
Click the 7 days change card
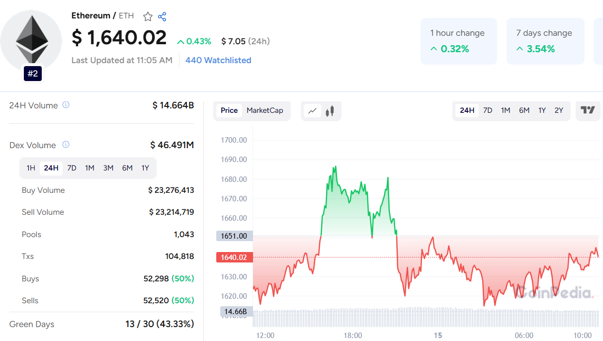click(x=545, y=41)
